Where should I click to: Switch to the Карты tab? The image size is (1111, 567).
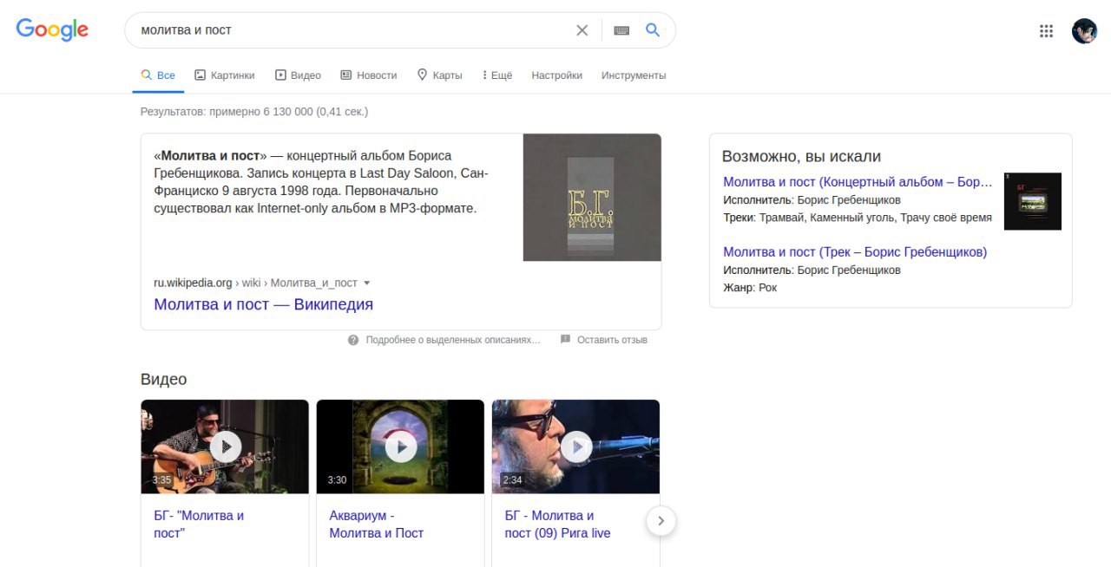[439, 75]
